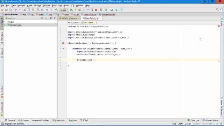
Task: Open Help with the question mark icon
Action: pos(121,10)
